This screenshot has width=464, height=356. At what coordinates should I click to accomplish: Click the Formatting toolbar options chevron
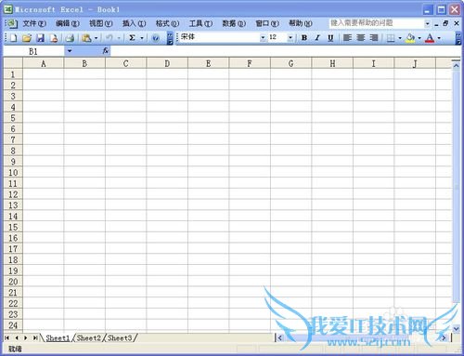(458, 38)
